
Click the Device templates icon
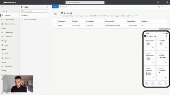[x=2, y=24]
